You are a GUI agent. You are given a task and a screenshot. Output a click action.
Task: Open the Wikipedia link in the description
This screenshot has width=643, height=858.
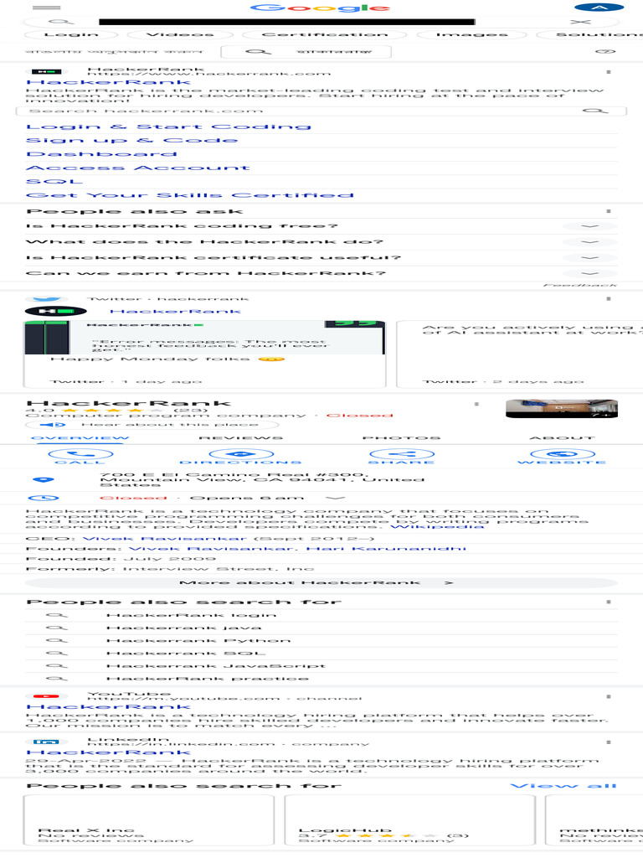pos(437,526)
